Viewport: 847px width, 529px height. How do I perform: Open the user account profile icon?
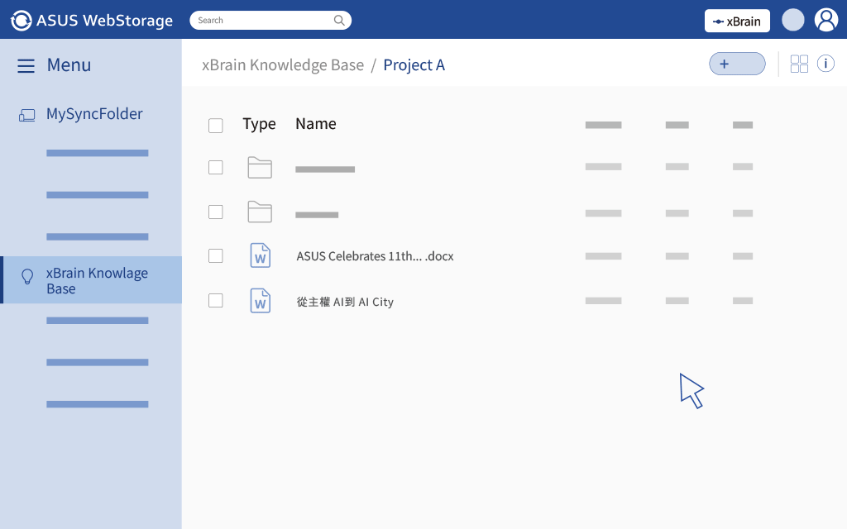pyautogui.click(x=825, y=20)
